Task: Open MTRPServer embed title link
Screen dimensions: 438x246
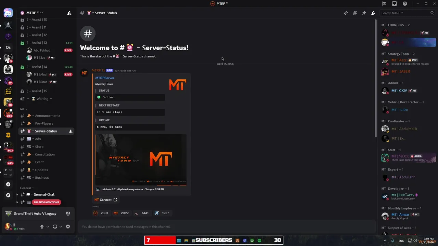Action: (105, 78)
